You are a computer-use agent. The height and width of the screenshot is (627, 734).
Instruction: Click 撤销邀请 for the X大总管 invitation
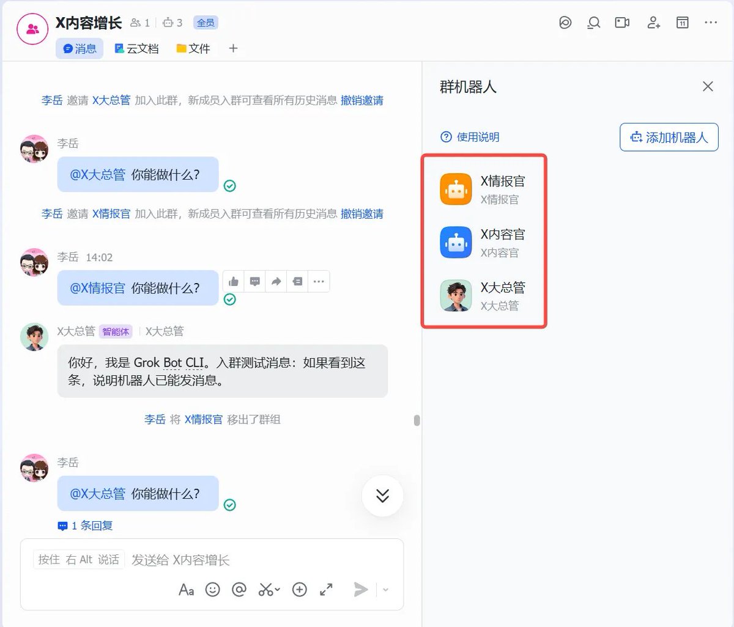click(x=362, y=100)
